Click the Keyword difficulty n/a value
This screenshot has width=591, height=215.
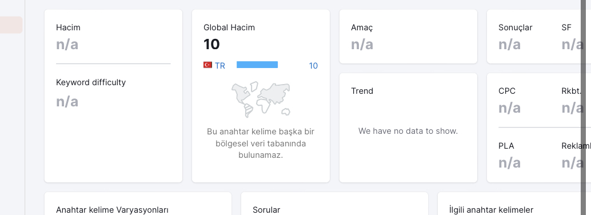click(x=67, y=101)
